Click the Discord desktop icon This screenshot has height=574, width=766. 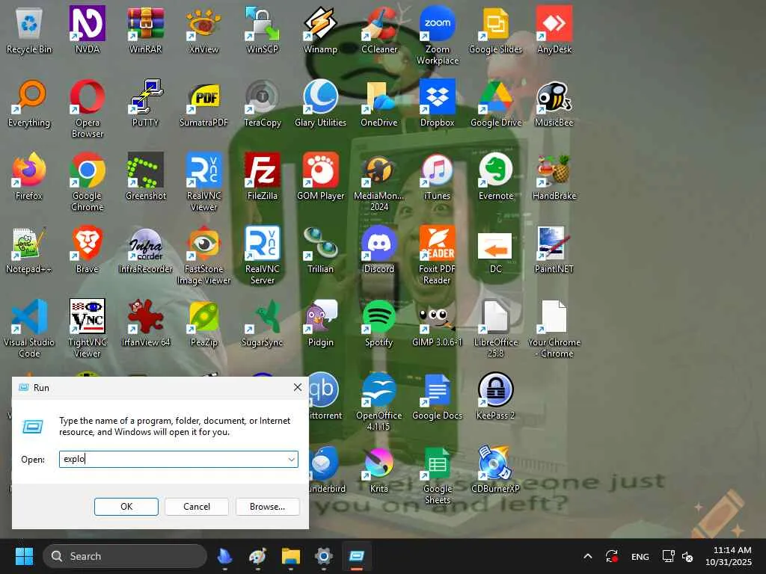(379, 250)
